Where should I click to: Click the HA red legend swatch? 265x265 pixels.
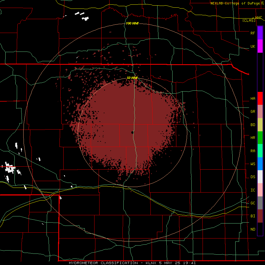pos(260,98)
